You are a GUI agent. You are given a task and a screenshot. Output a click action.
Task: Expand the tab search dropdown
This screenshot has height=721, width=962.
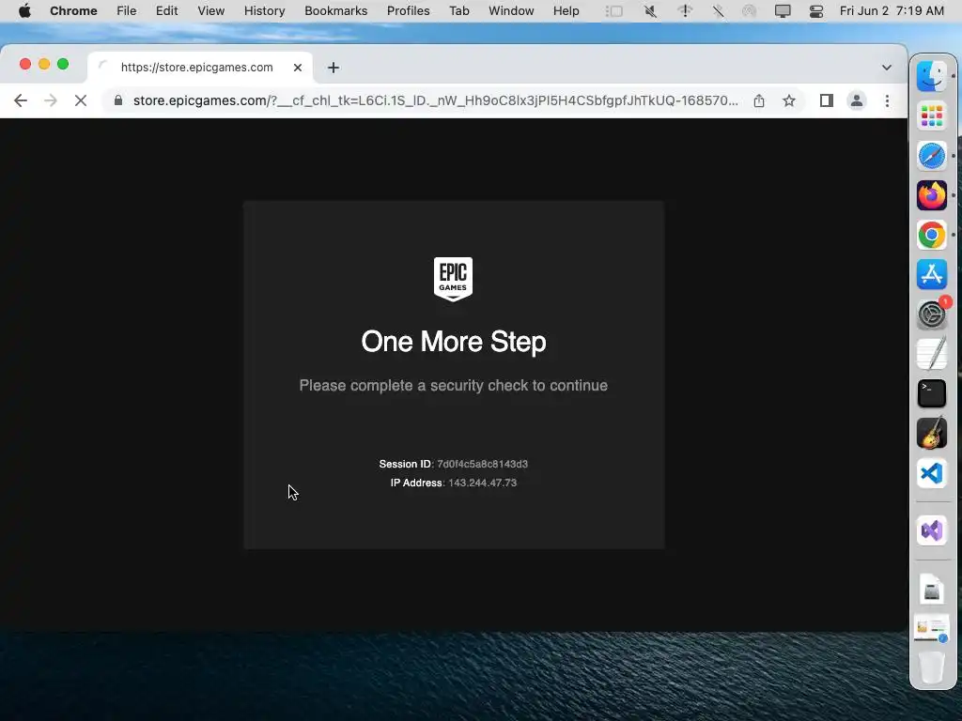(887, 68)
